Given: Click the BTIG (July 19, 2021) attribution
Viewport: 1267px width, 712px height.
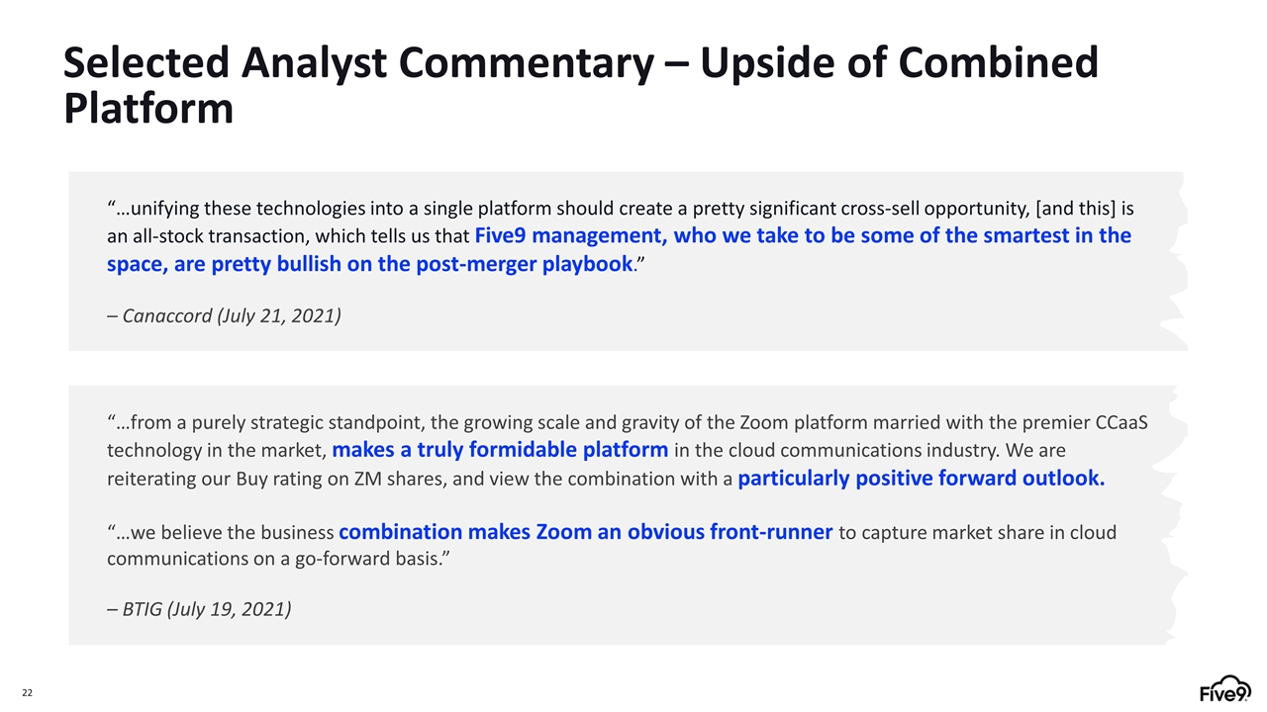Looking at the screenshot, I should [198, 608].
